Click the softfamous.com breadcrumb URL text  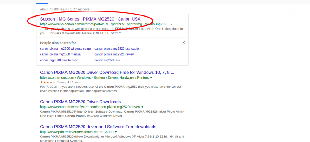[94, 78]
